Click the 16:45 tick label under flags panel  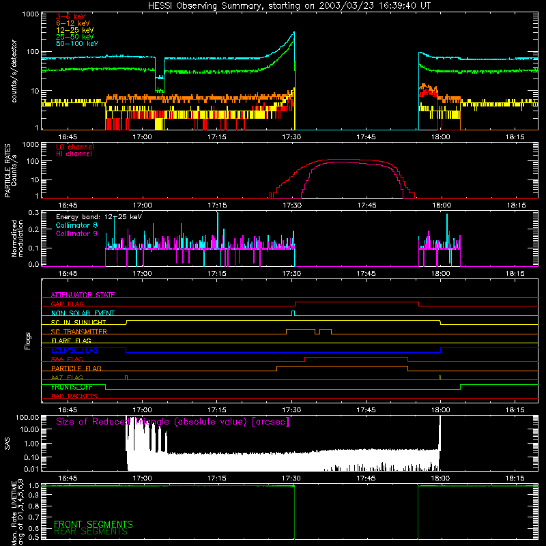tap(68, 410)
